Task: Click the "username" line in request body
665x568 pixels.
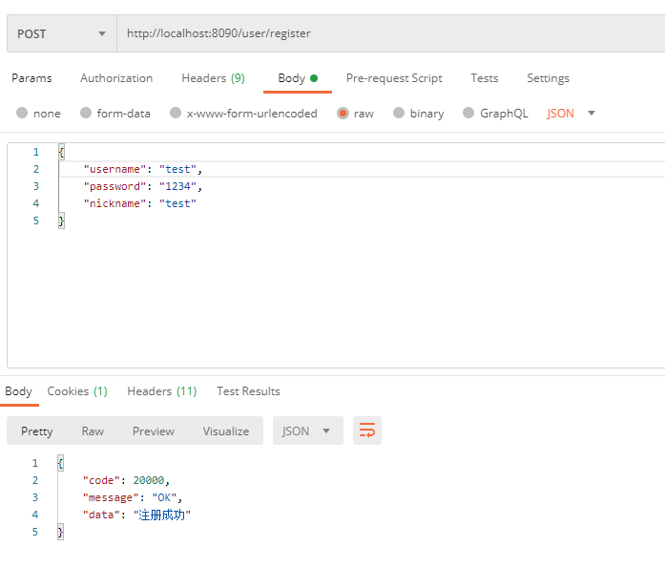Action: (143, 169)
